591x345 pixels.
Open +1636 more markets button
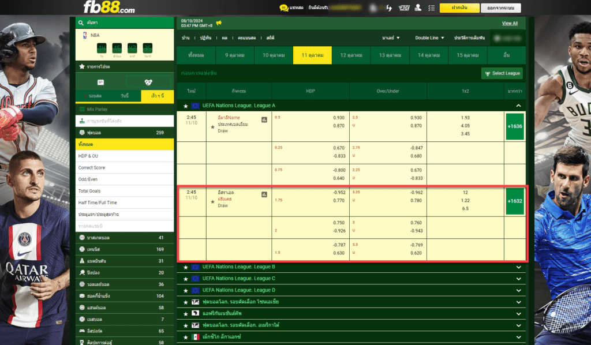click(x=514, y=126)
